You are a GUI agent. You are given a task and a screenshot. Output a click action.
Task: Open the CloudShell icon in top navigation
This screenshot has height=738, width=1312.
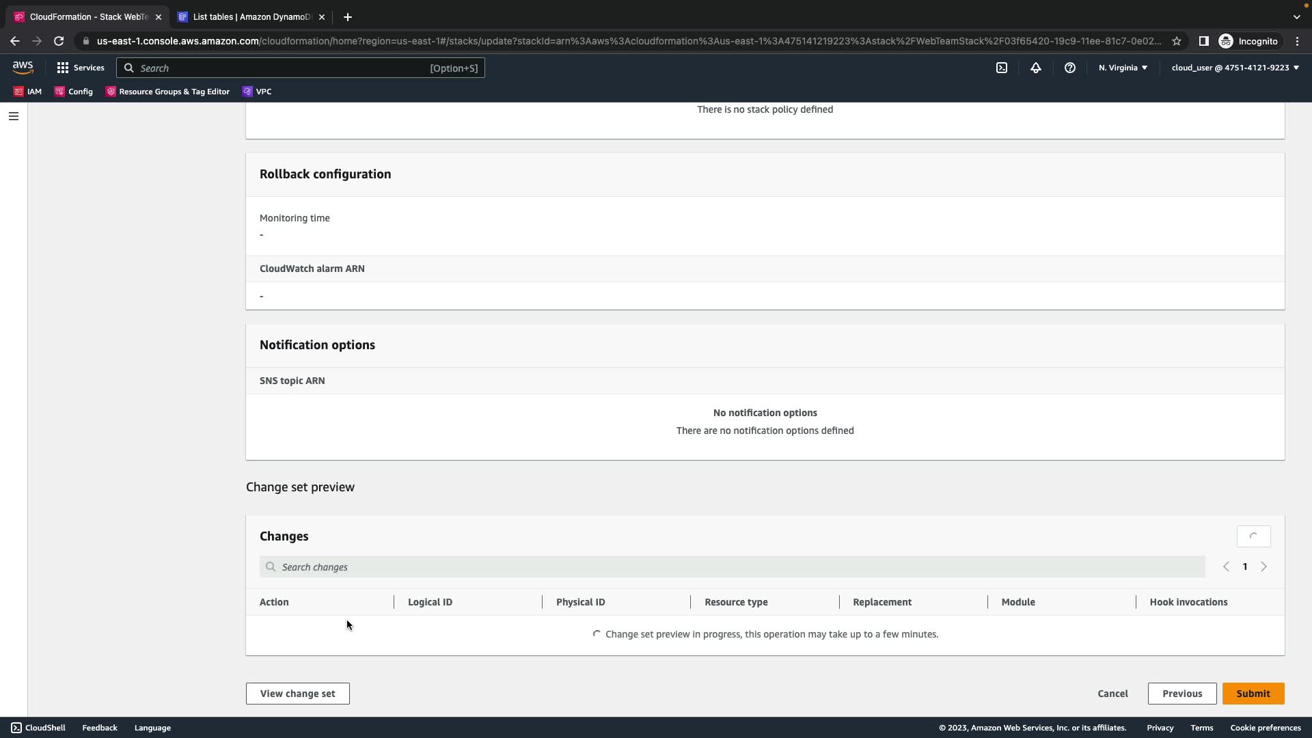coord(1001,68)
